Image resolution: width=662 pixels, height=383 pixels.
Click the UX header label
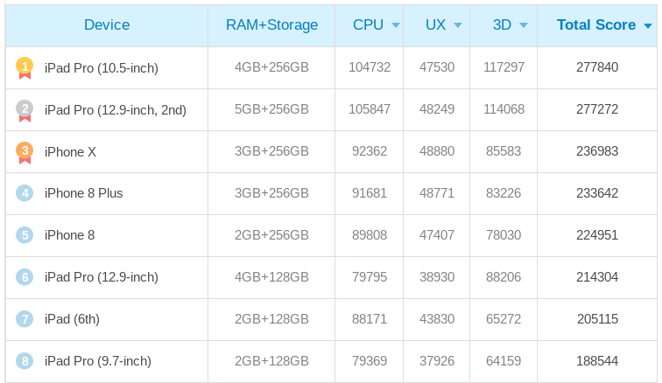coord(436,24)
